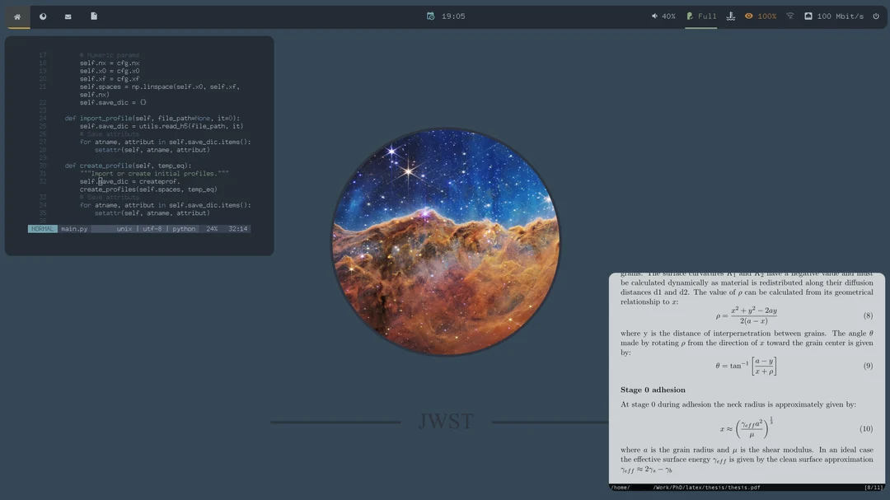Viewport: 890px width, 500px height.
Task: Open the power menu icon
Action: pos(876,16)
